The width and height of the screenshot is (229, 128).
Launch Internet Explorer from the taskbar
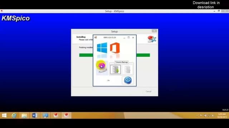(14, 115)
